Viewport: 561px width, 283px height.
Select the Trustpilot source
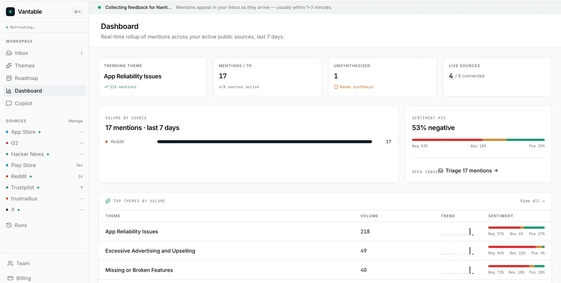click(44, 188)
